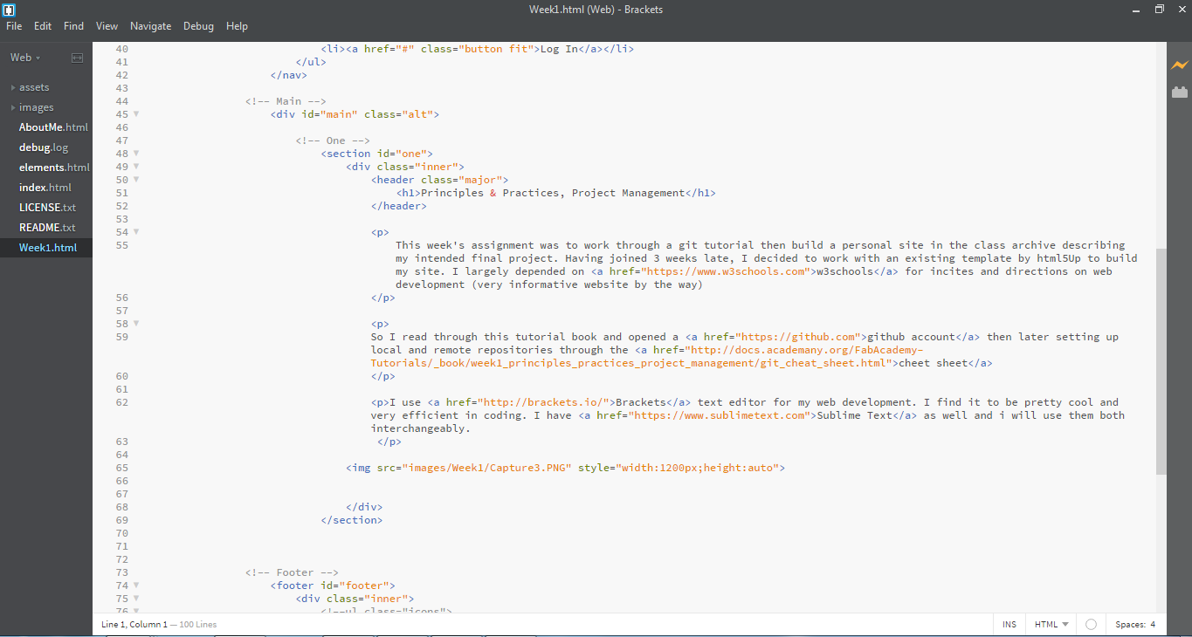Click the sublimetext.com URL in code

click(721, 415)
